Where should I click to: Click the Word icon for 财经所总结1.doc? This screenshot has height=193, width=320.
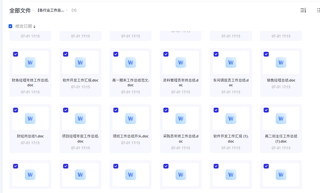(x=30, y=119)
